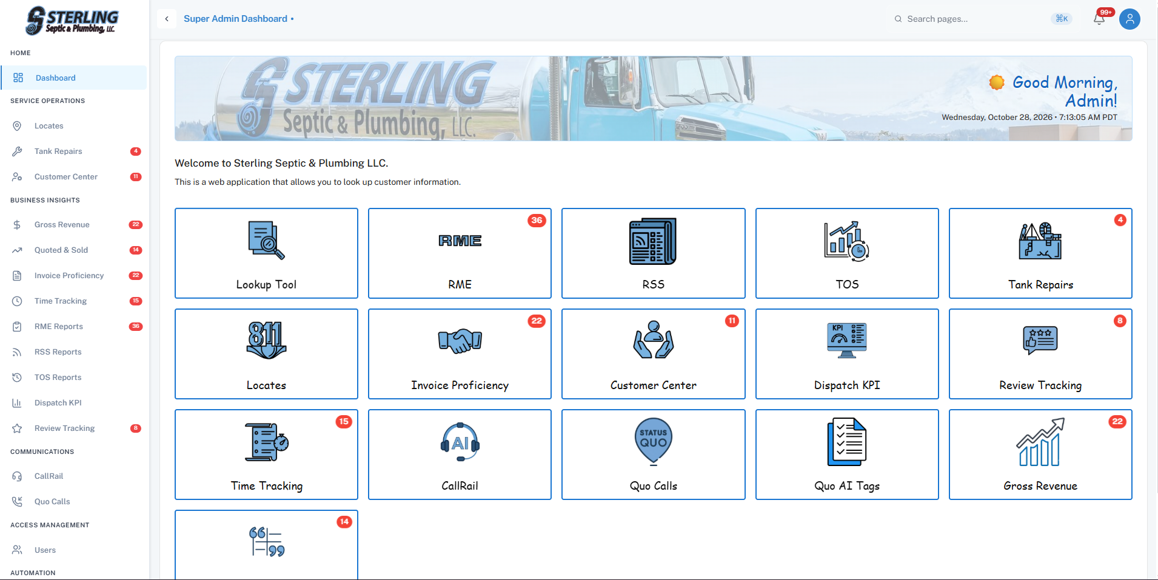Open the 811 Locates card
The width and height of the screenshot is (1158, 580).
266,354
